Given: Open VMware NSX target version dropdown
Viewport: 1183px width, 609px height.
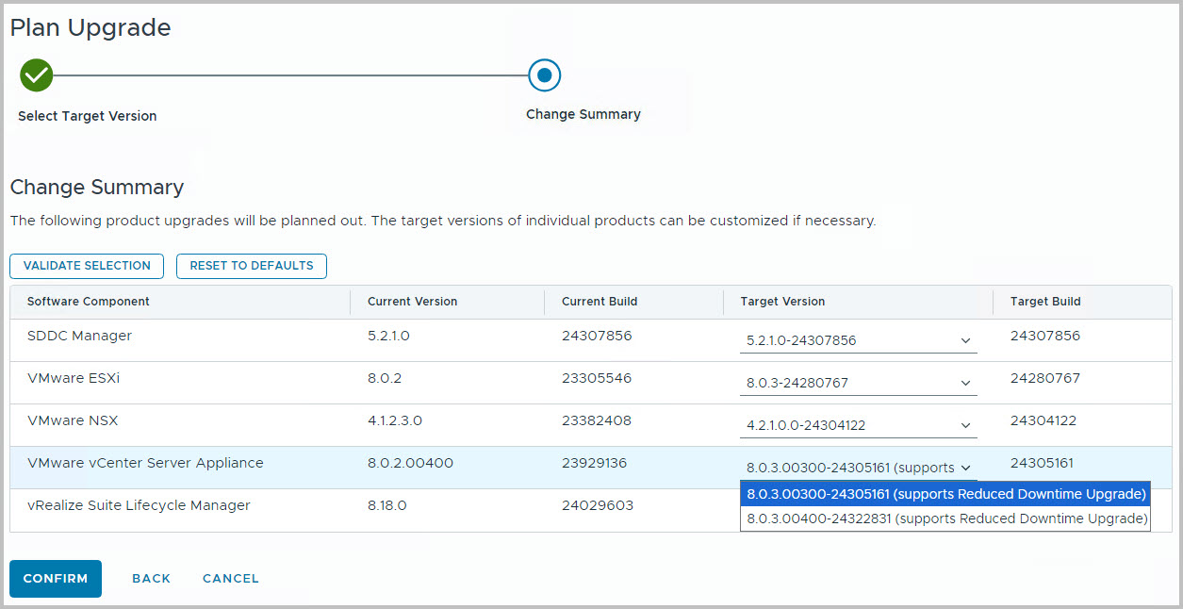Looking at the screenshot, I should click(x=858, y=425).
